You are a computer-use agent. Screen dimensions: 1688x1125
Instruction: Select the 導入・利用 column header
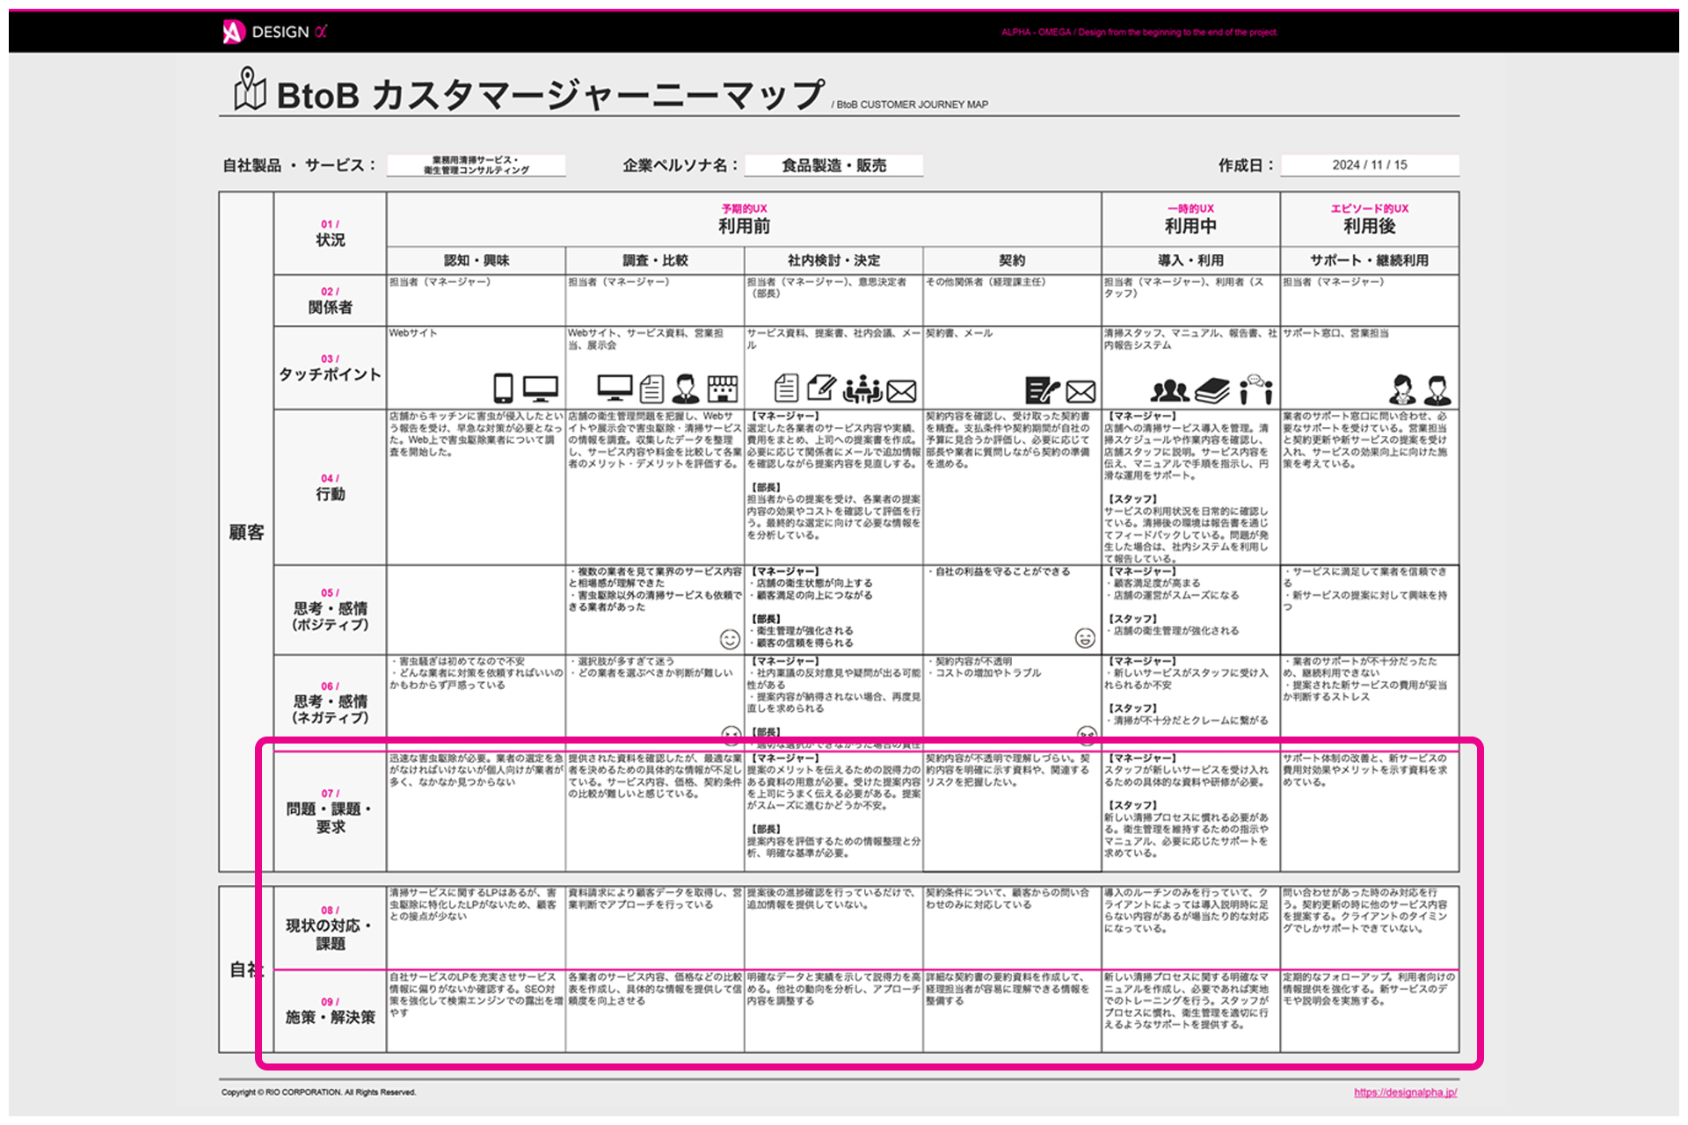tap(1190, 260)
